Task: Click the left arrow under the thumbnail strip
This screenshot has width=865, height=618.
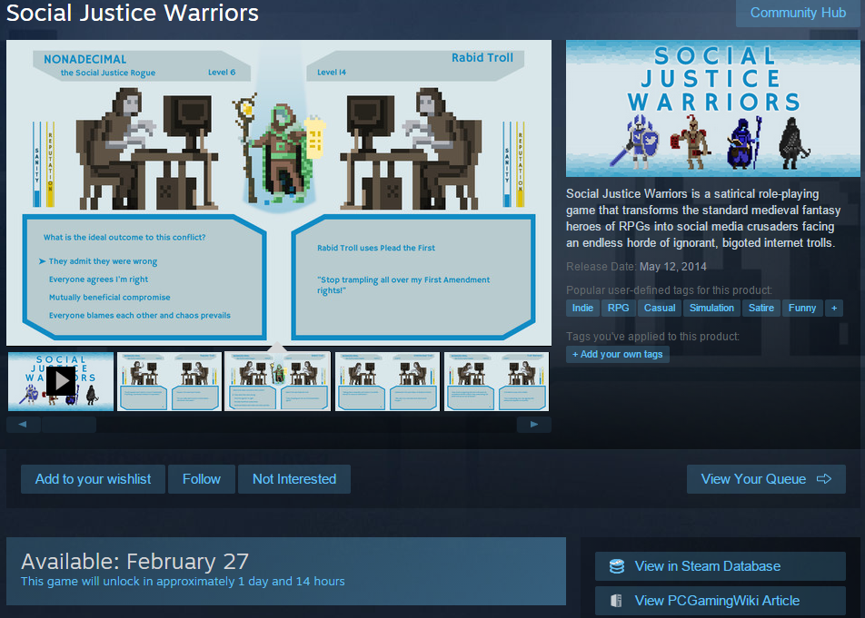Action: pyautogui.click(x=23, y=424)
